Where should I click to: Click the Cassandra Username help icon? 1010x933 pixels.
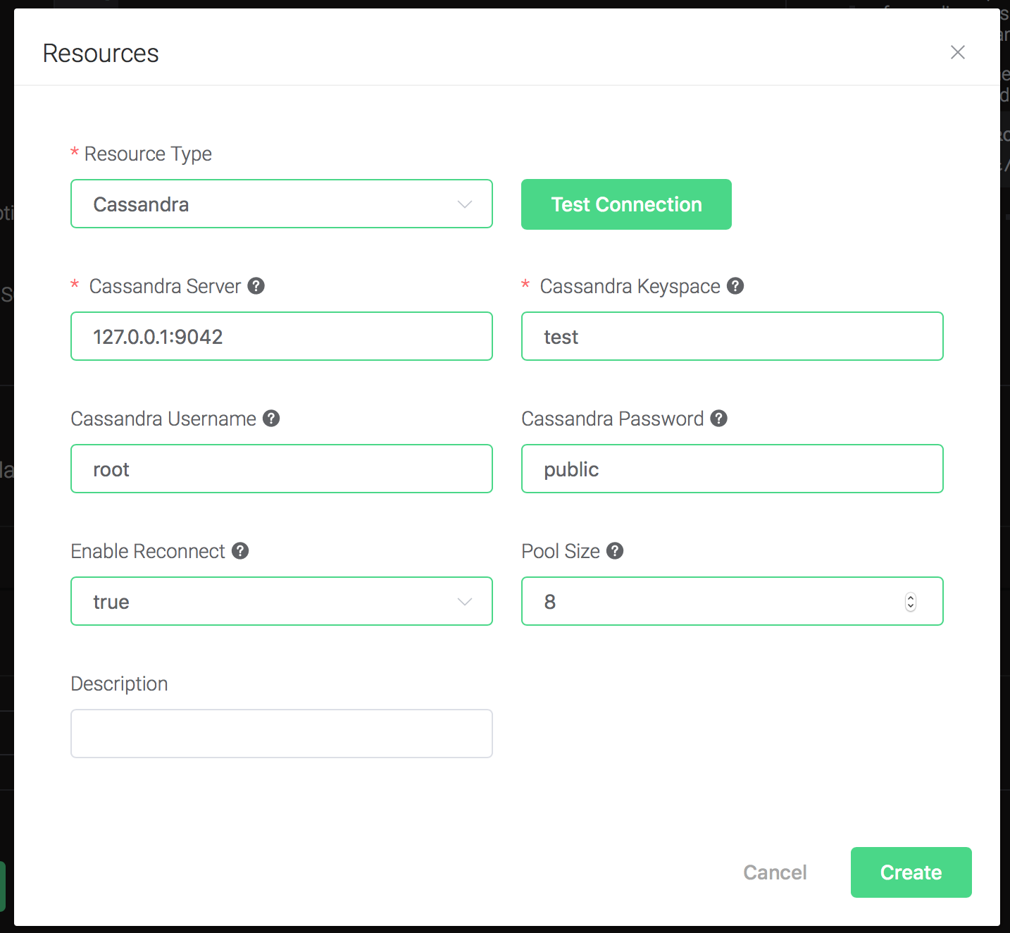[271, 419]
